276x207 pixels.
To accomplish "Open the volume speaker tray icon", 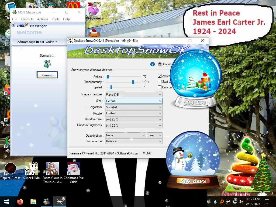I will (241, 202).
